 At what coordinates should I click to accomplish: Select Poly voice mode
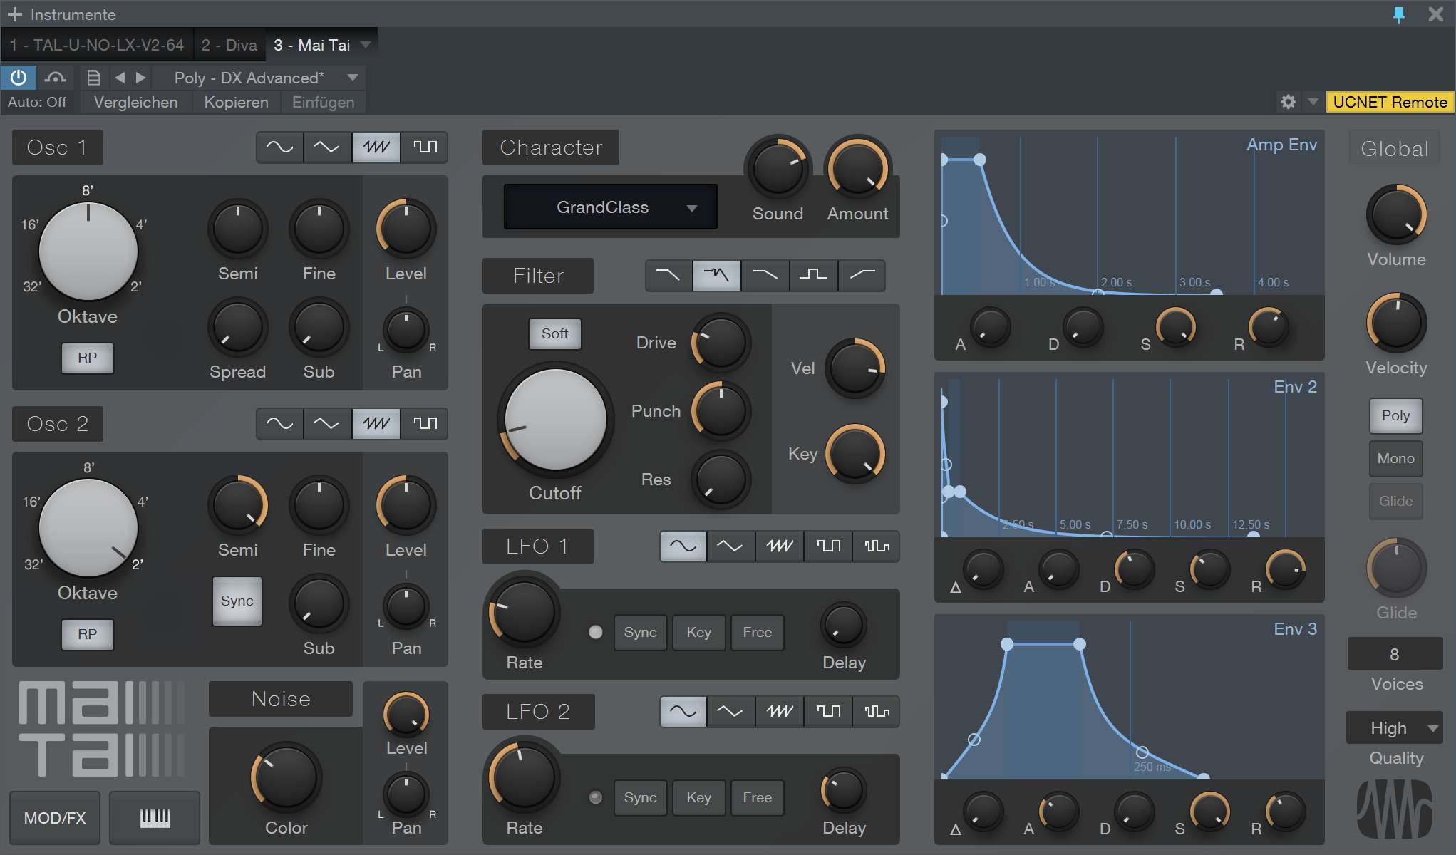click(x=1395, y=415)
